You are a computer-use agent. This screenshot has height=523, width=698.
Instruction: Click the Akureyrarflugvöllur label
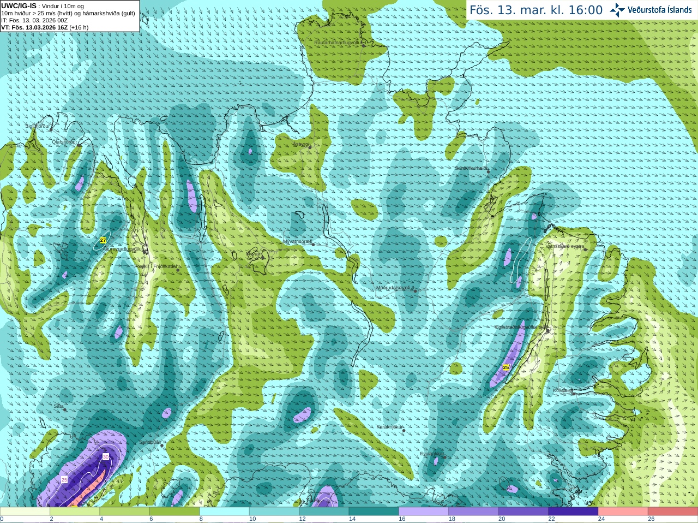[123, 248]
